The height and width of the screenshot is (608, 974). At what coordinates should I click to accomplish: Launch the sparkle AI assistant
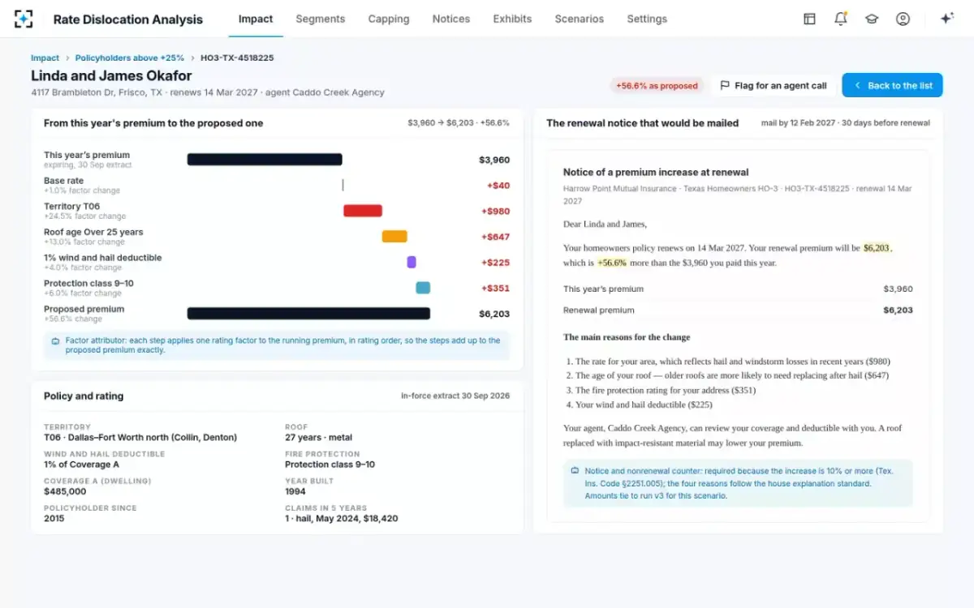click(946, 19)
